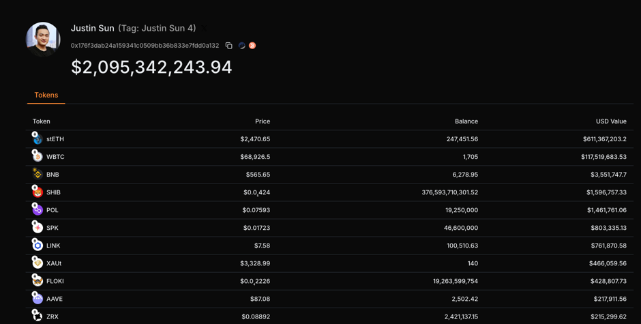Click the WBTC token name

55,157
